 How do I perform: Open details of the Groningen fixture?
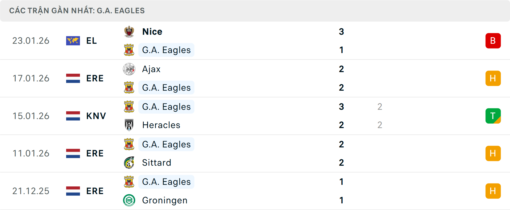(255, 191)
